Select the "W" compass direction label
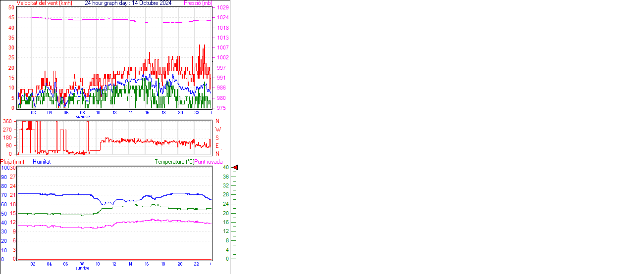Screen dimensions: 634x274 [x=218, y=130]
